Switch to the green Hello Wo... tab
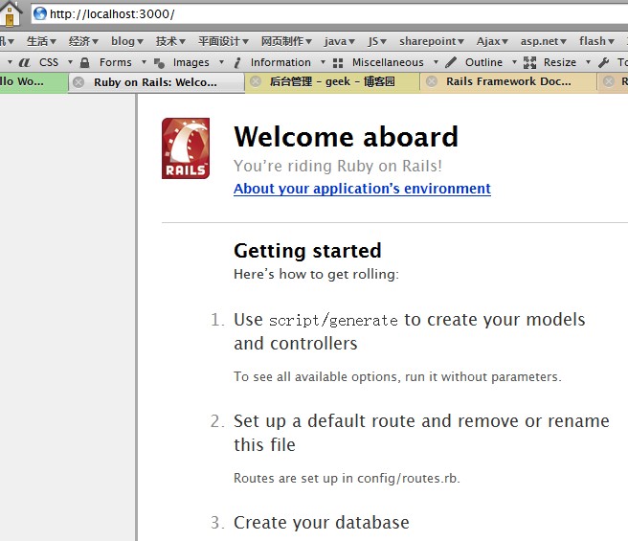This screenshot has height=541, width=628. (x=34, y=81)
